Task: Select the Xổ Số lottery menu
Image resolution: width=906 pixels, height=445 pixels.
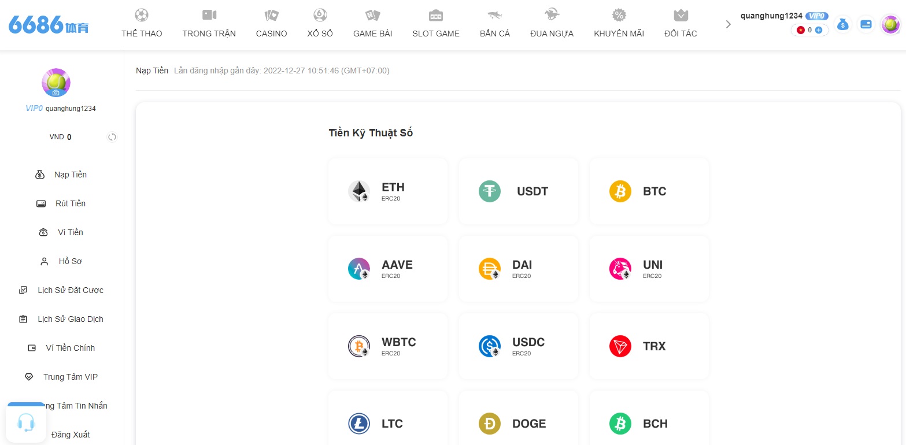Action: pyautogui.click(x=320, y=23)
